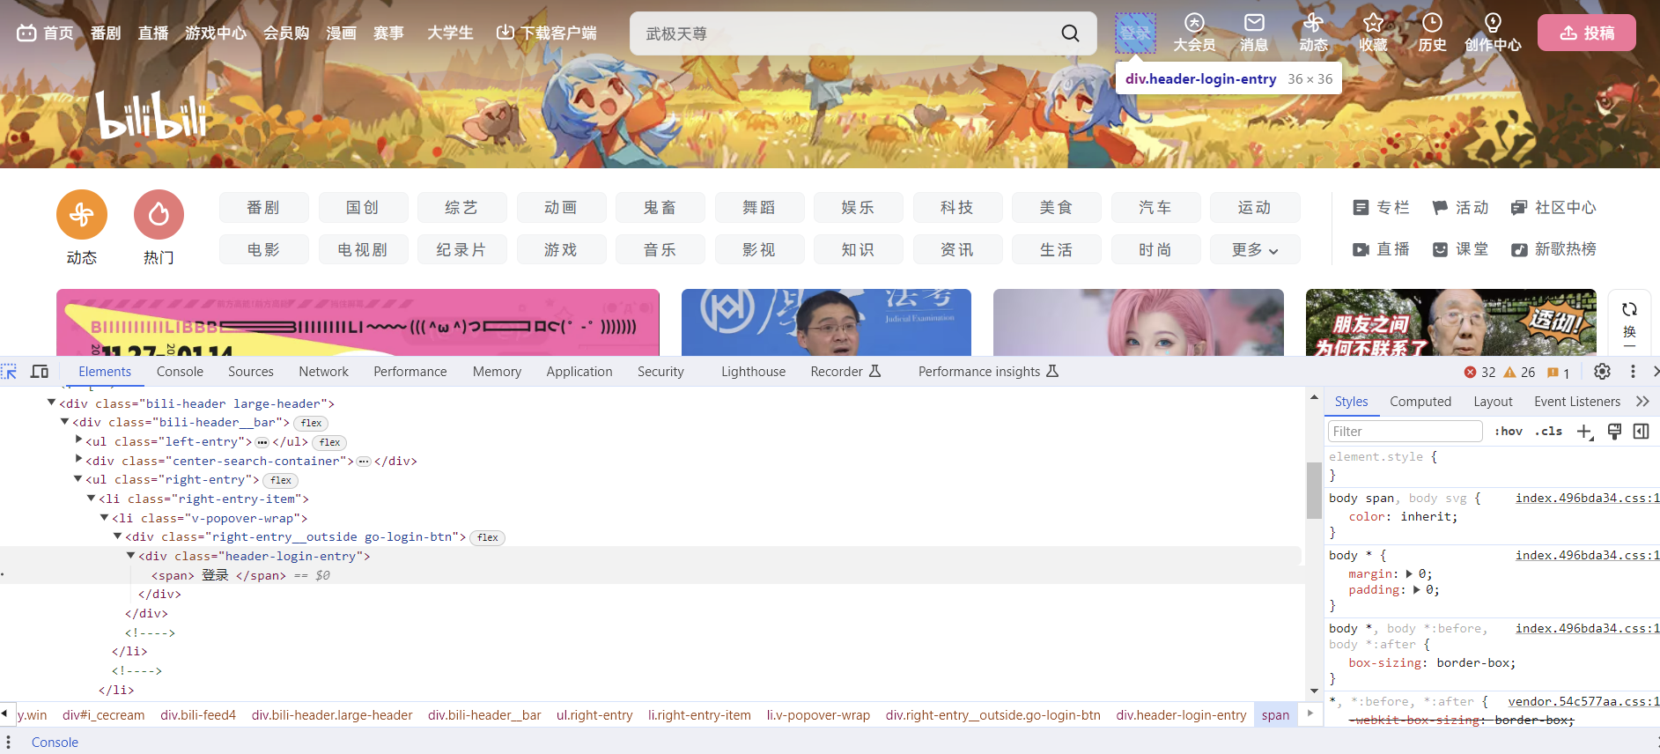Open the 大会员 membership icon
The width and height of the screenshot is (1660, 754).
[1194, 33]
